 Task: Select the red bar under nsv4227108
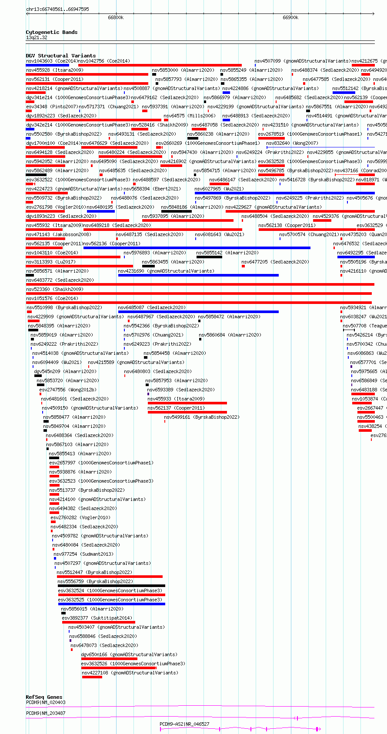92,677
